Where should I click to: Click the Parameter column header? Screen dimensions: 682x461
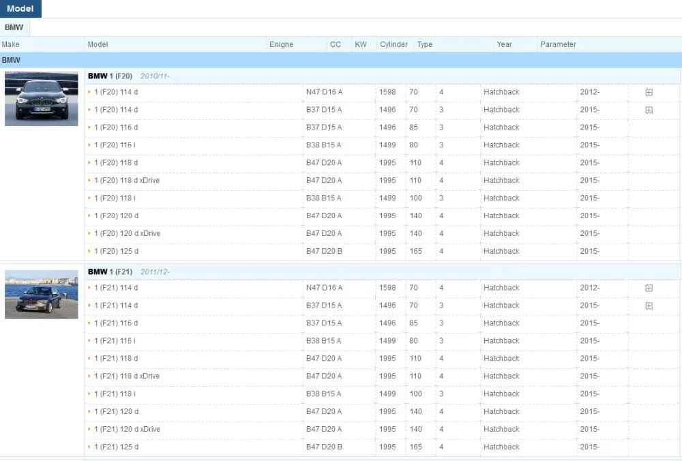point(558,44)
